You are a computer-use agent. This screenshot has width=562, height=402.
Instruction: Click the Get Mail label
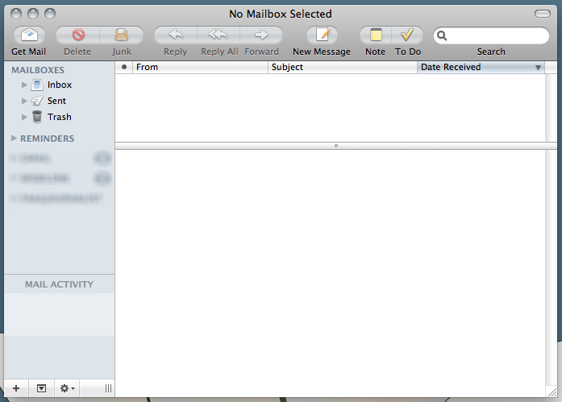(29, 52)
